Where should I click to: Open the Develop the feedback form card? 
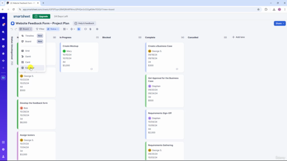pyautogui.click(x=36, y=114)
